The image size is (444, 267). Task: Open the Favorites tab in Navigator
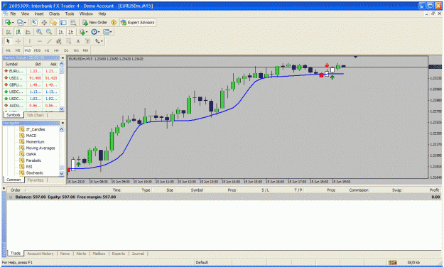click(x=36, y=180)
